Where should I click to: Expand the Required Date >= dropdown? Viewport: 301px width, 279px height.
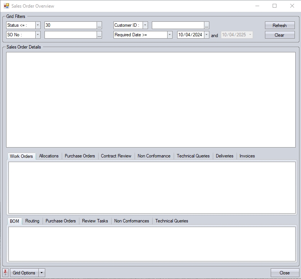point(170,35)
